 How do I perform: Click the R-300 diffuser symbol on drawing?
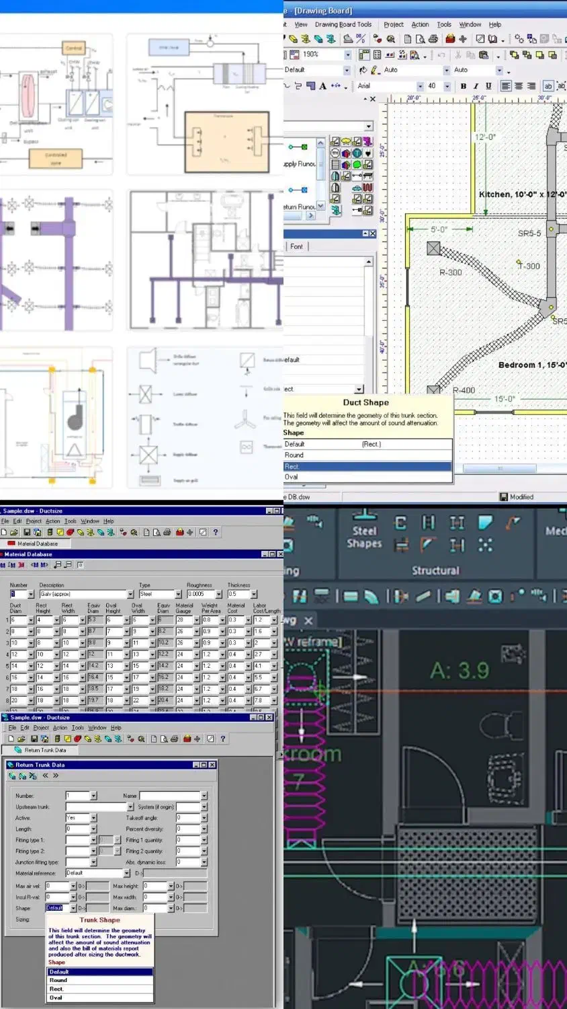tap(434, 250)
